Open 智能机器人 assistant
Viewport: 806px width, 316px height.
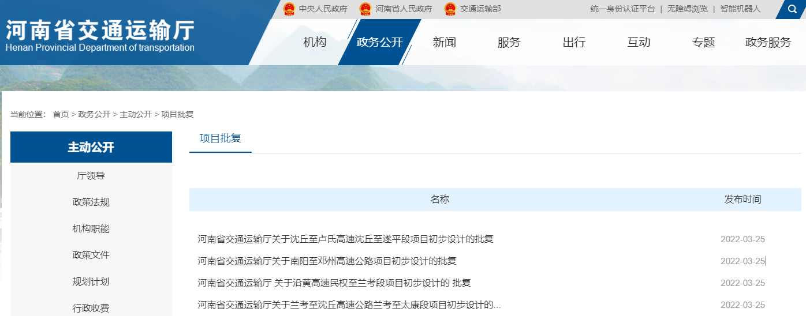(x=740, y=9)
